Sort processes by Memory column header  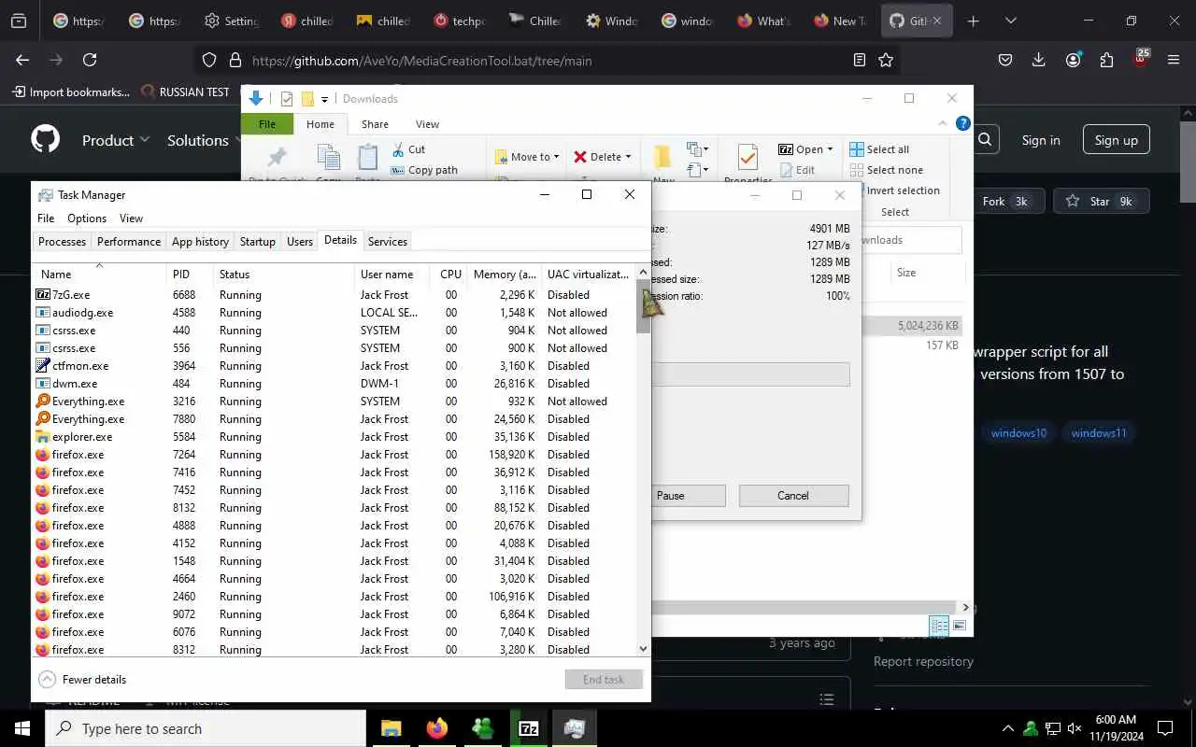tap(504, 274)
